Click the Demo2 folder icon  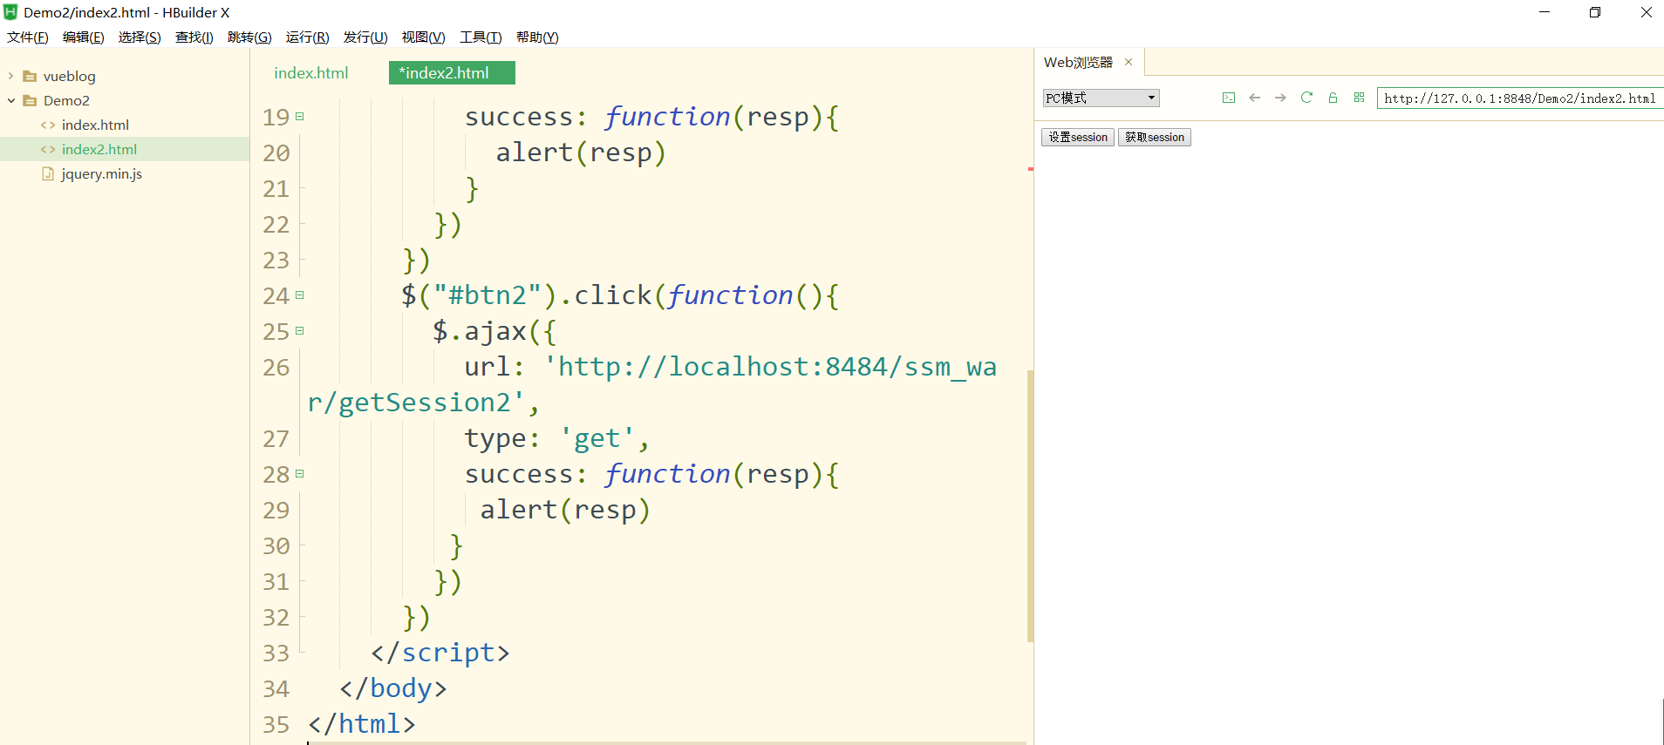click(30, 100)
